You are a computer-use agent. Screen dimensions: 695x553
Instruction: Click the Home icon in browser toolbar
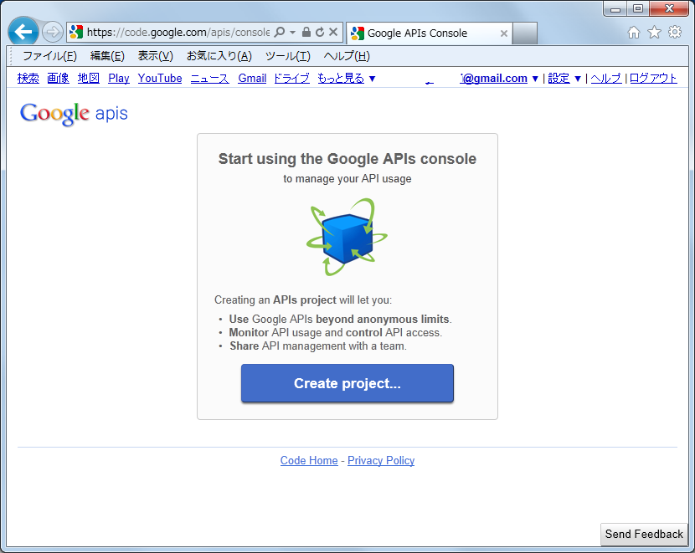pyautogui.click(x=634, y=33)
